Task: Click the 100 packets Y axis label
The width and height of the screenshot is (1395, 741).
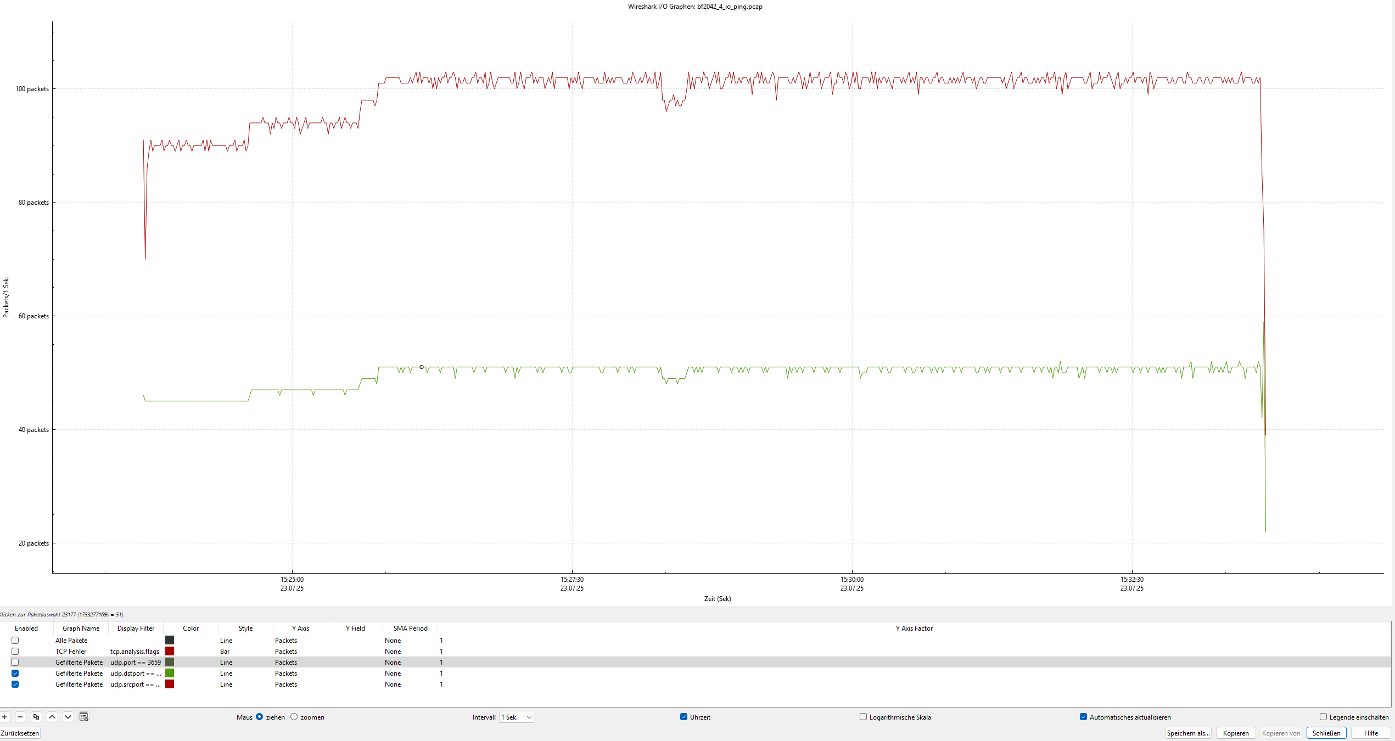Action: (32, 89)
